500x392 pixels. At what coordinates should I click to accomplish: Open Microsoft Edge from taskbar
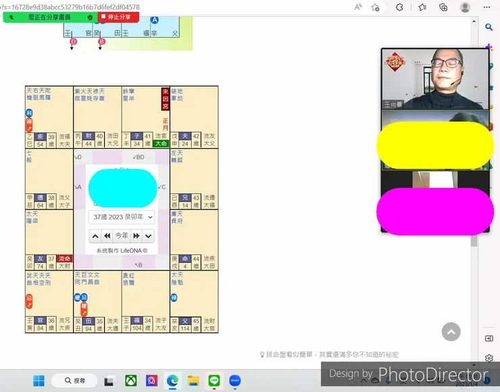tap(172, 381)
